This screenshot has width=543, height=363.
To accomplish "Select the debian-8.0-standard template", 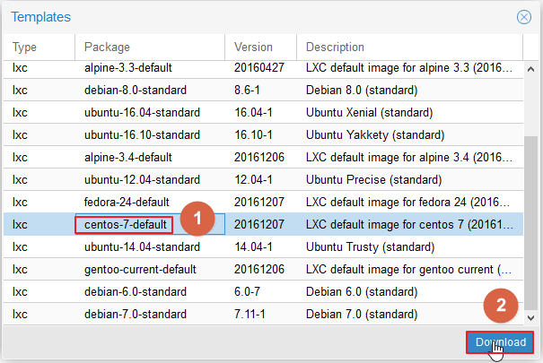I will click(x=263, y=90).
